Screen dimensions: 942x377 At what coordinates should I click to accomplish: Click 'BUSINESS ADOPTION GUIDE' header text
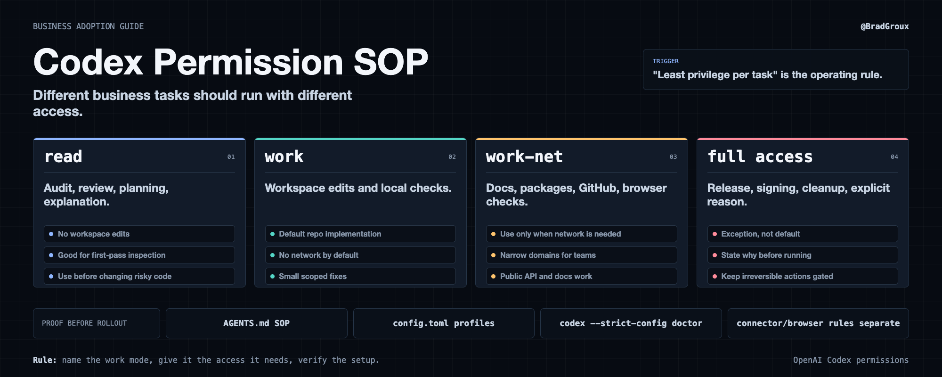pyautogui.click(x=89, y=26)
